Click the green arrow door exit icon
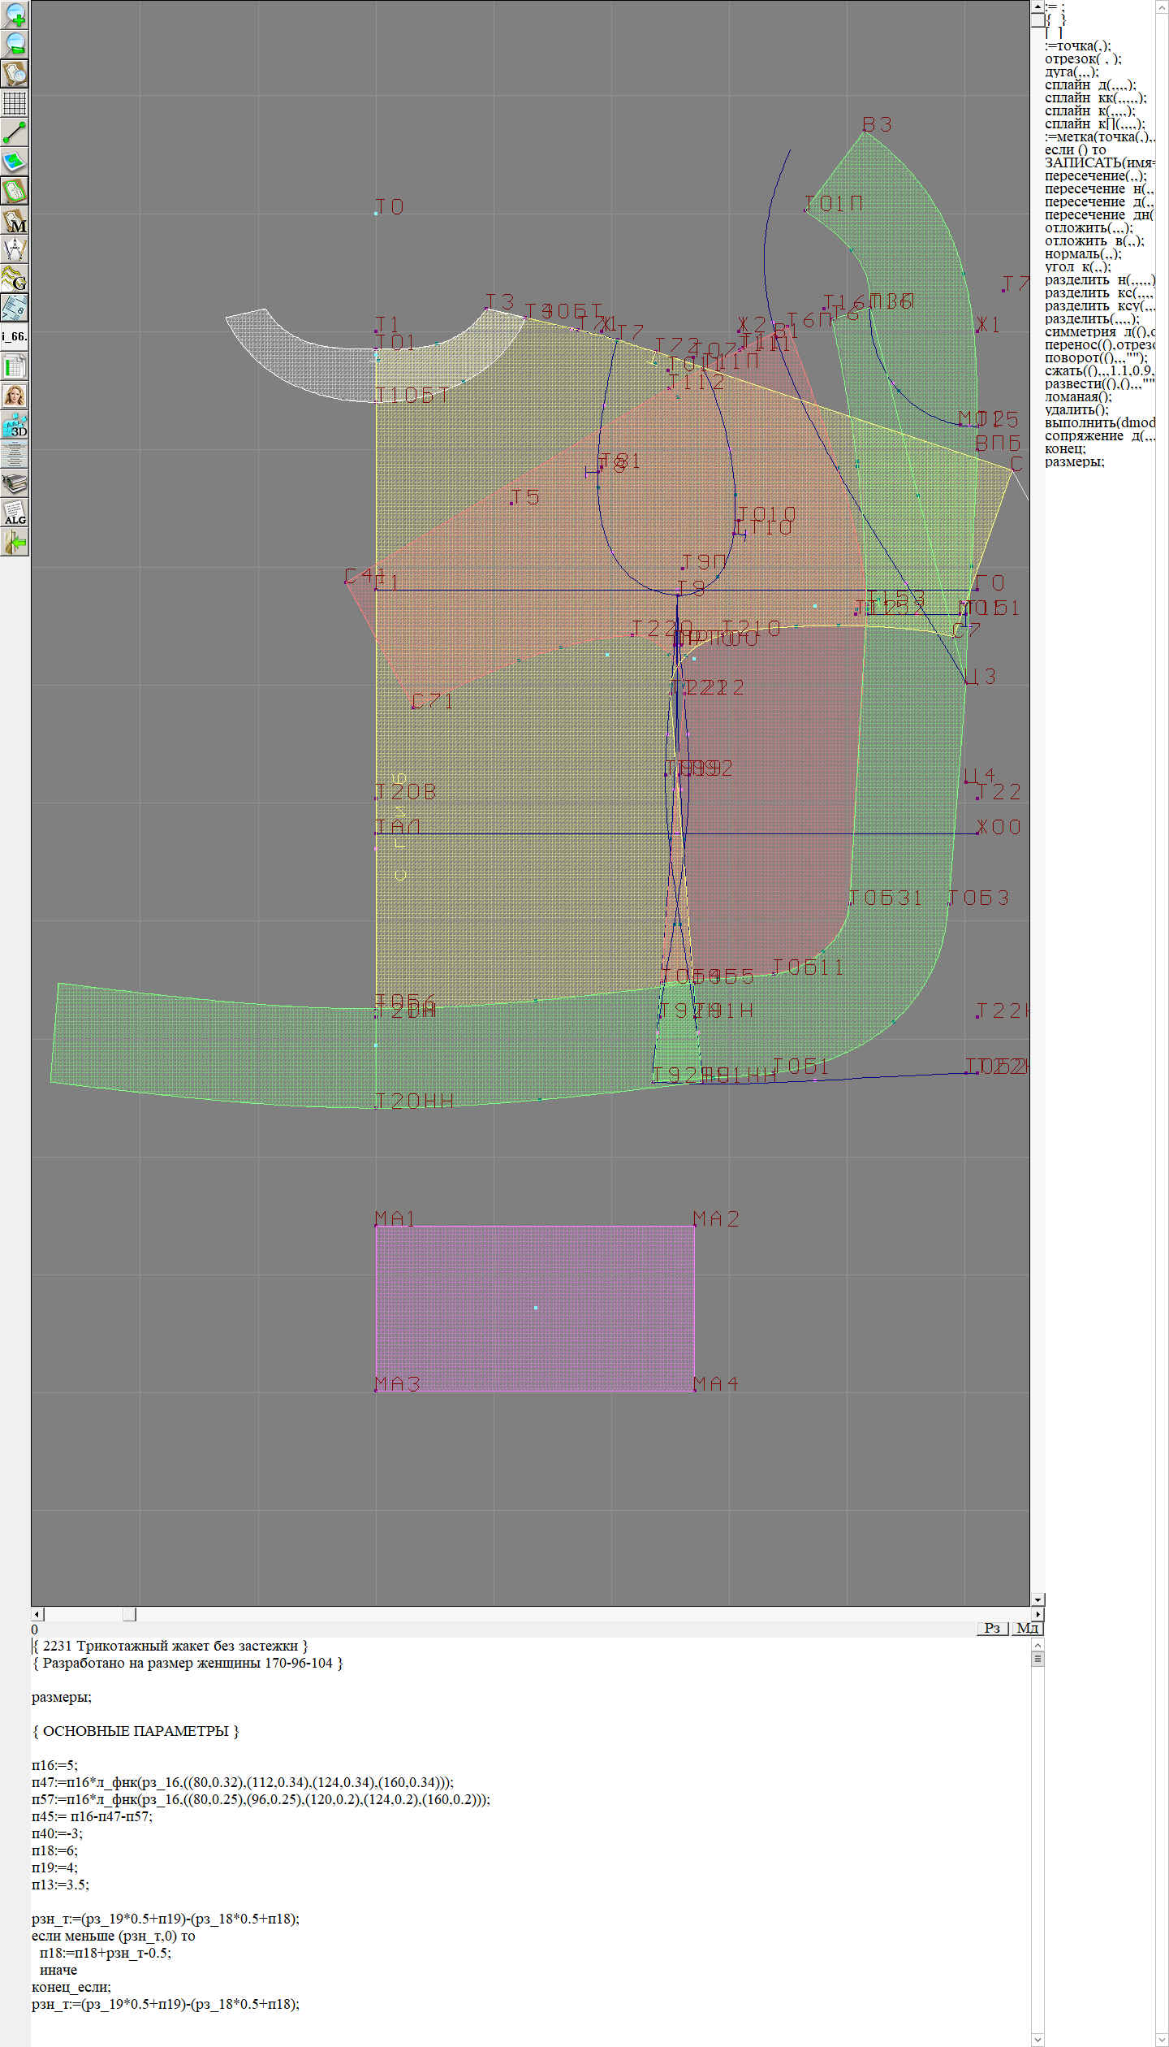This screenshot has height=2047, width=1169. (x=15, y=542)
